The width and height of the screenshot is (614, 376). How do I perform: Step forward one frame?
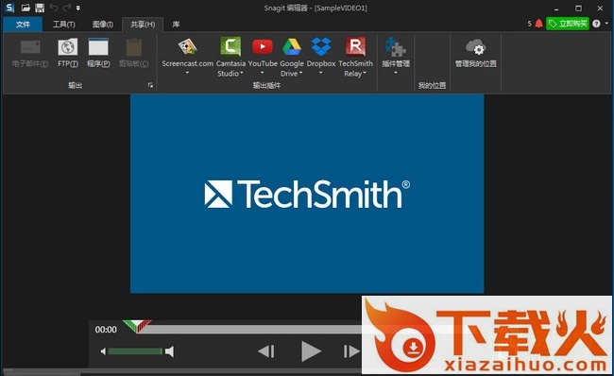351,351
